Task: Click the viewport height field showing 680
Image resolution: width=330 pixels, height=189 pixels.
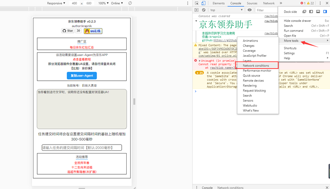Action: [x=89, y=3]
